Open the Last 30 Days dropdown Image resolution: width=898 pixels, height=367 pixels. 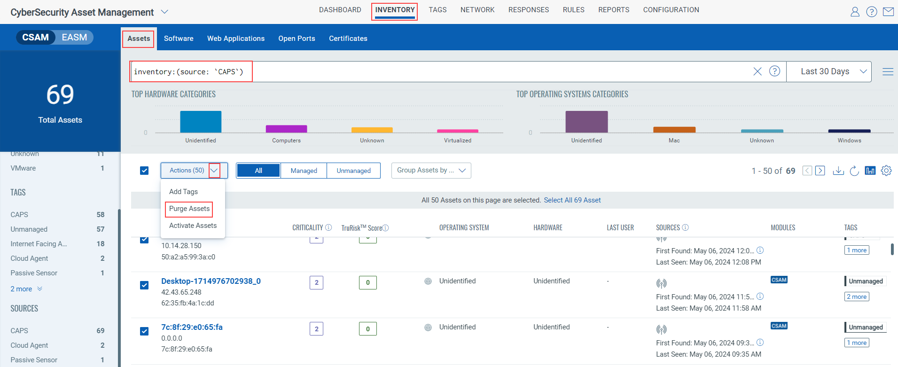829,71
